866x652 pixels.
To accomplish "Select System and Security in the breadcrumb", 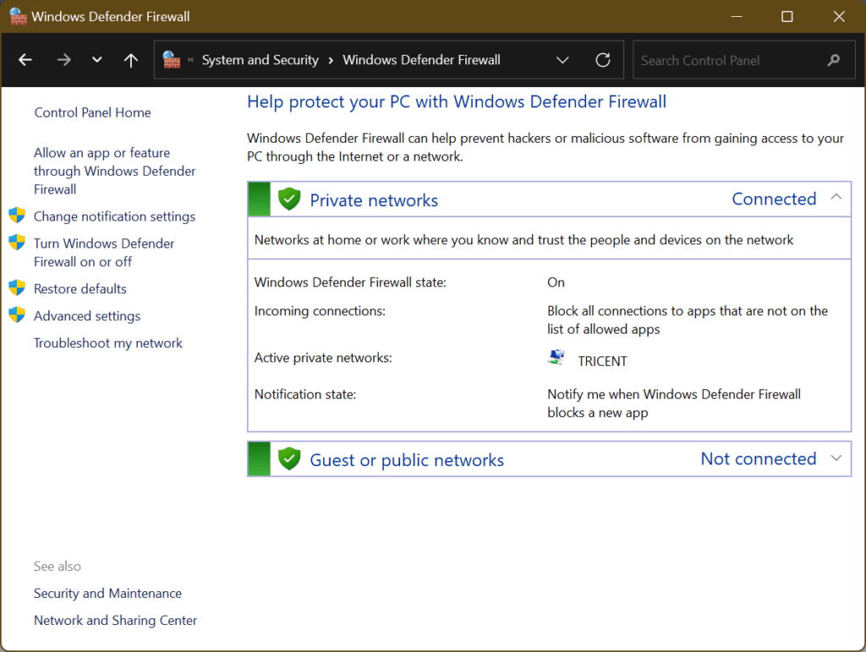I will click(x=260, y=59).
